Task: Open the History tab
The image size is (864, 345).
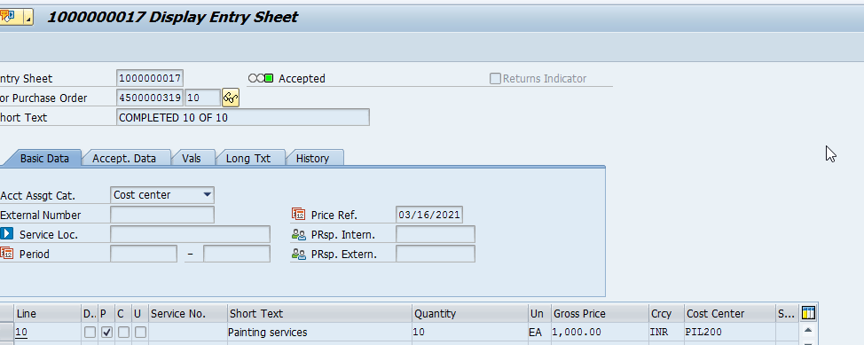Action: click(312, 158)
